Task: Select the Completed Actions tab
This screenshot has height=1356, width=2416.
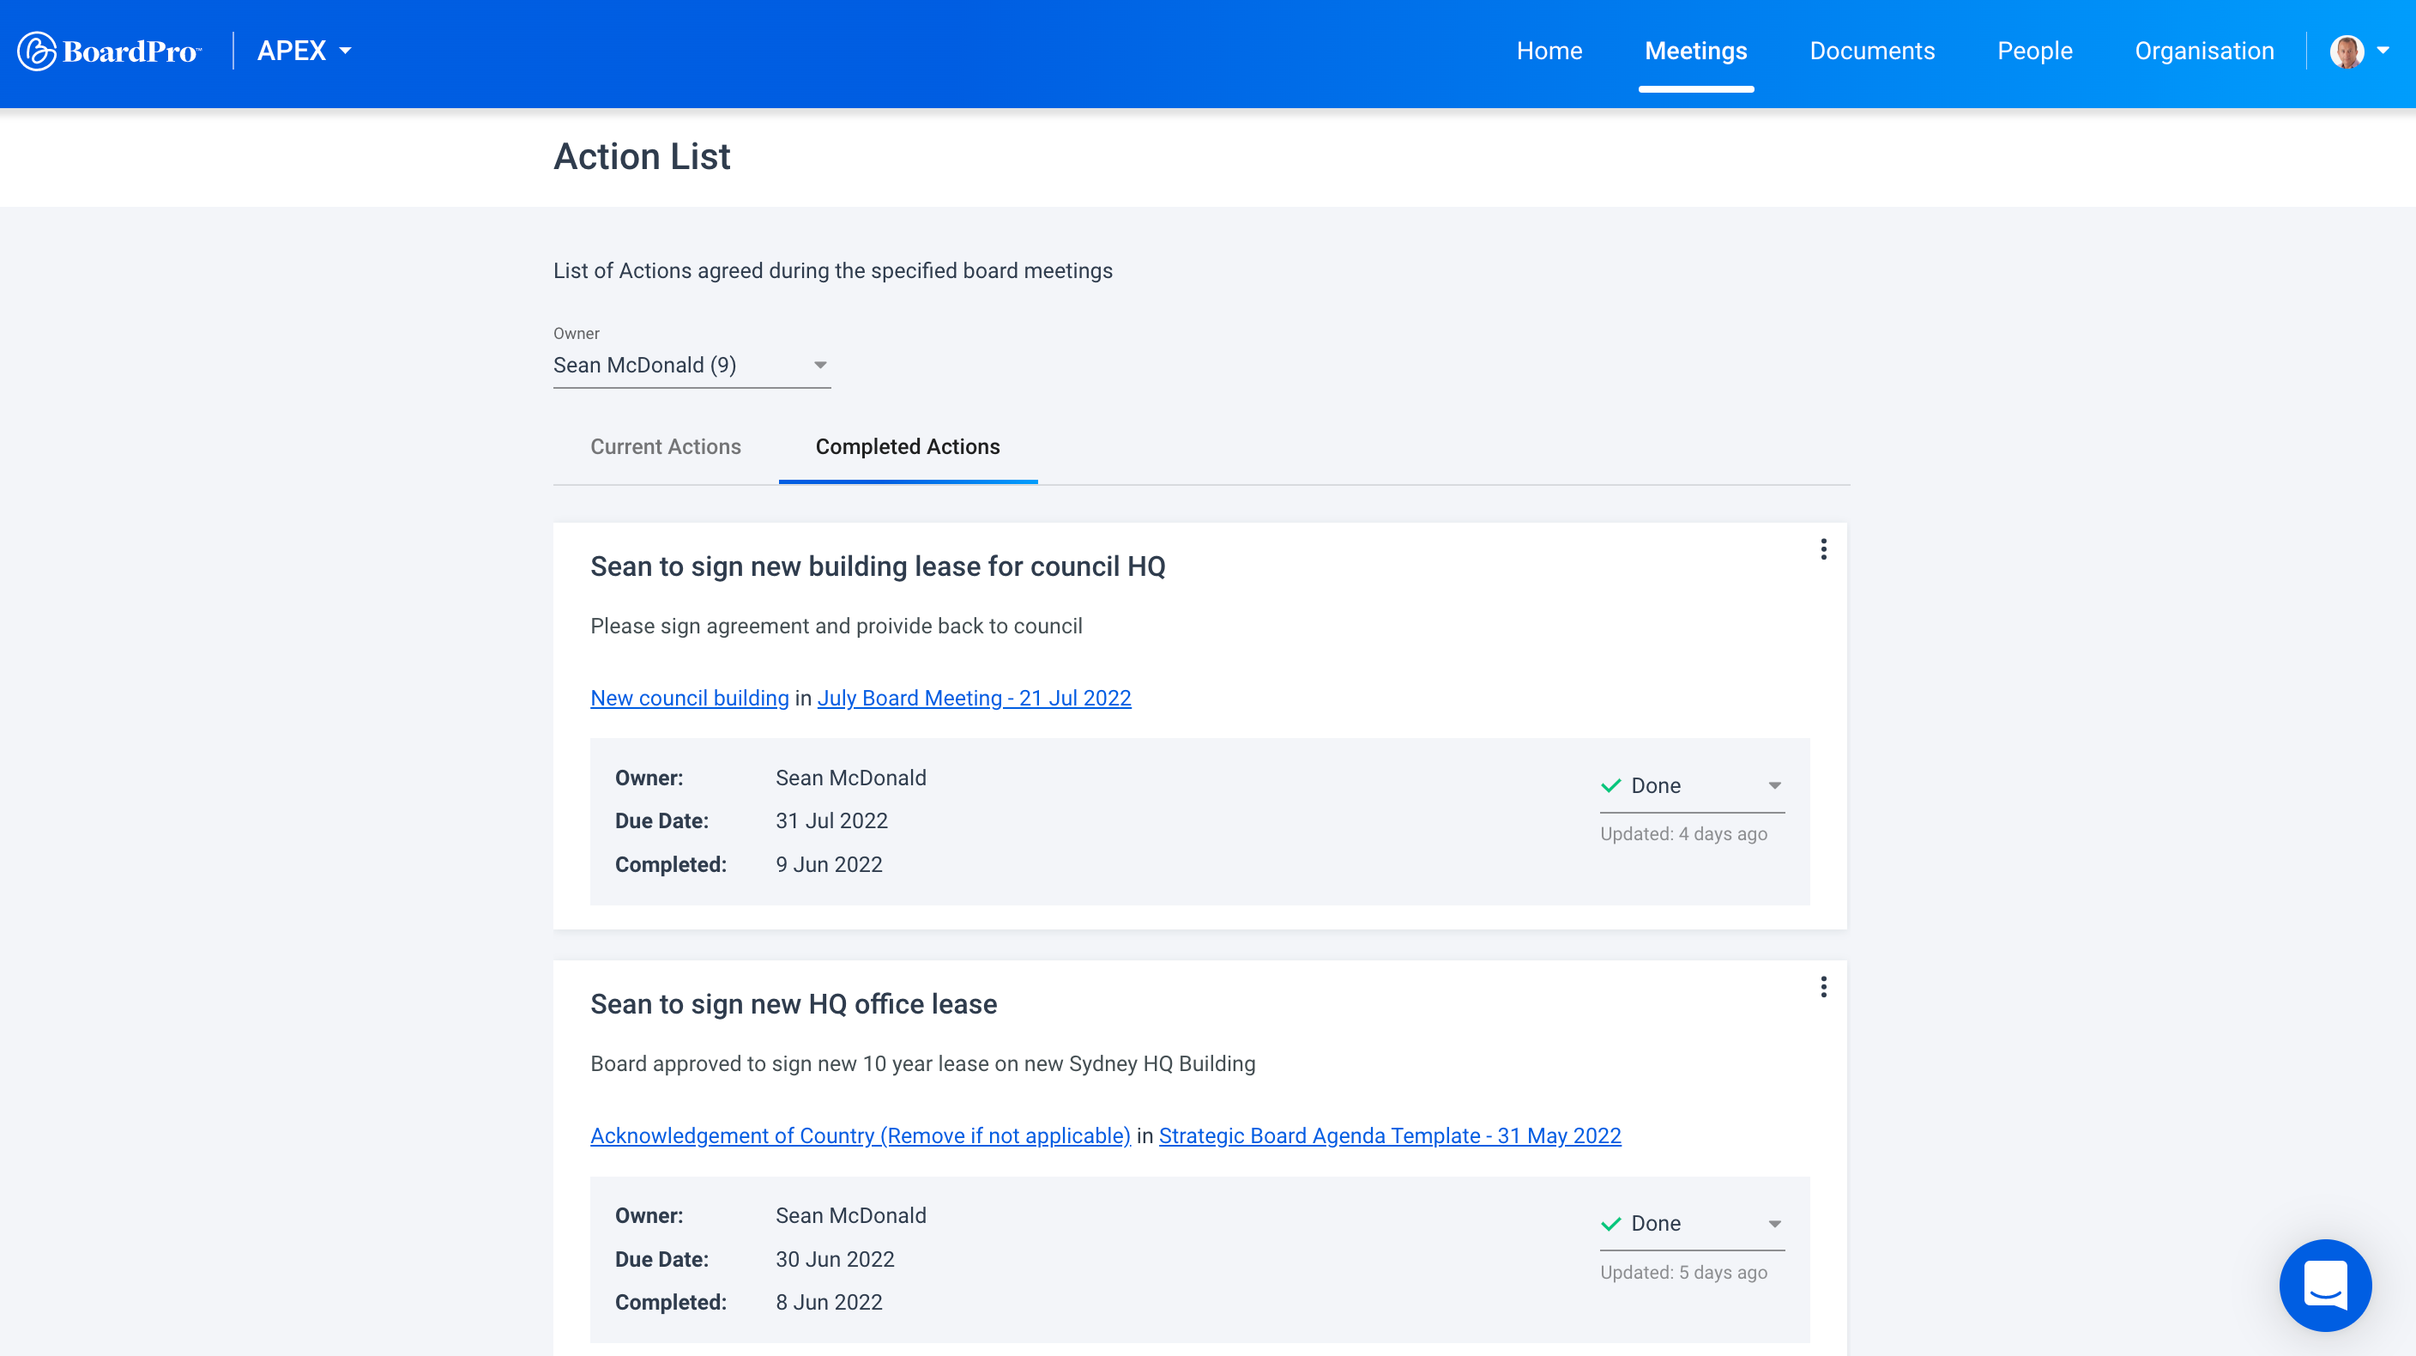Action: coord(906,446)
